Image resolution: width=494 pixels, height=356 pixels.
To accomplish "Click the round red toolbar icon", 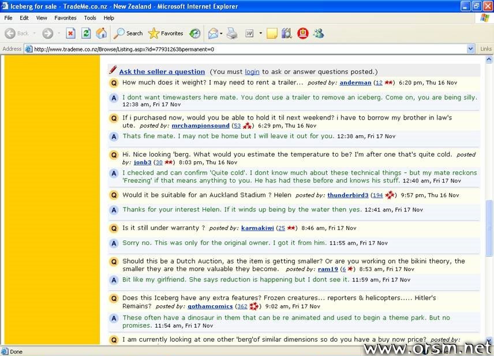I will pos(303,33).
